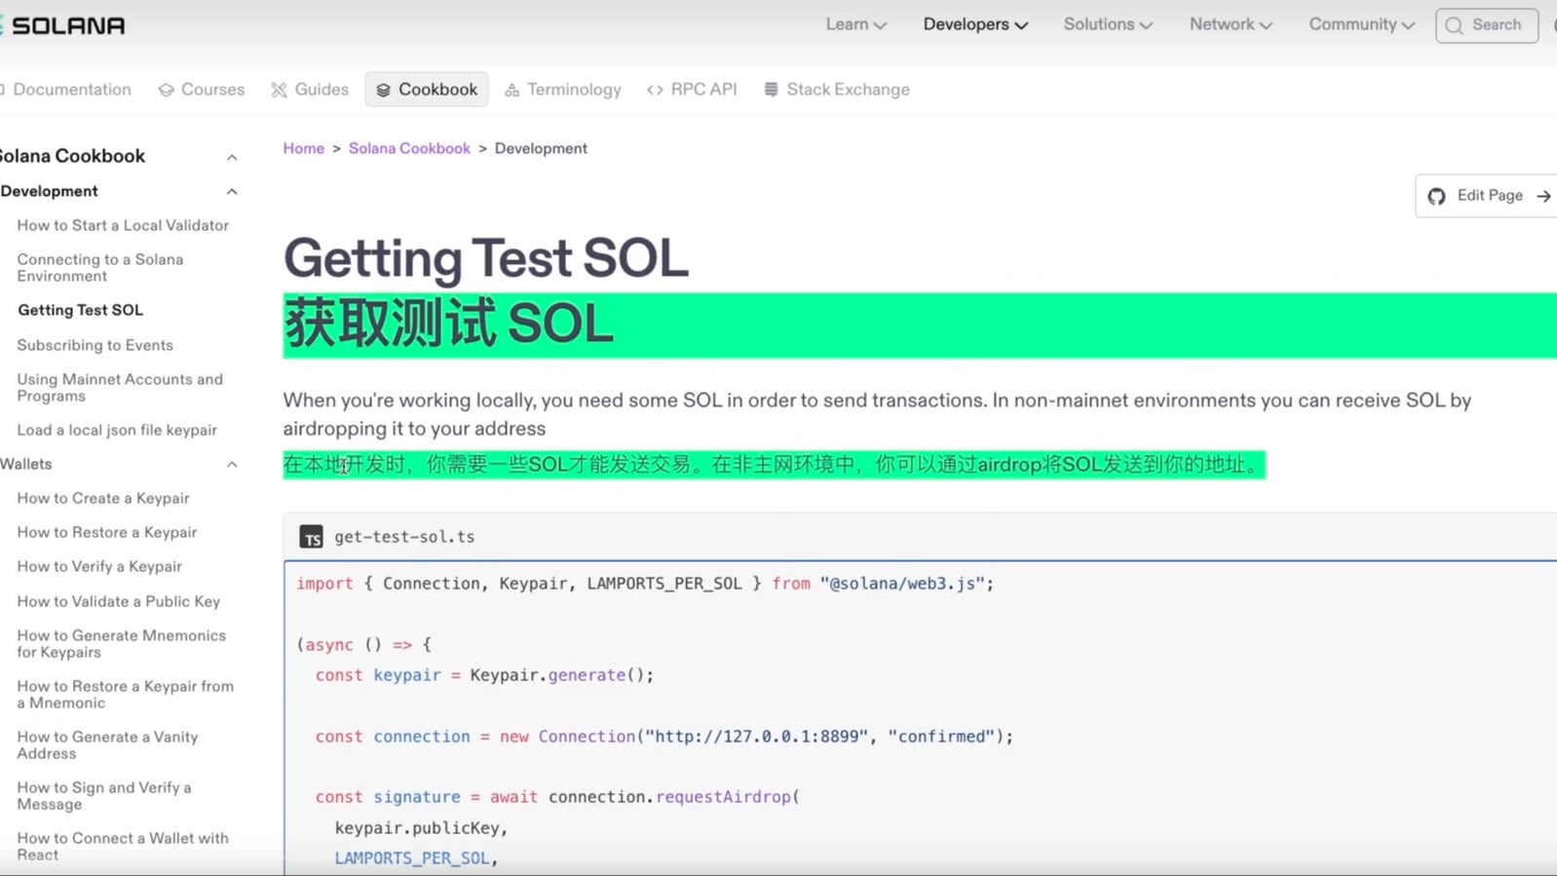Click the magnifier icon in Search
The width and height of the screenshot is (1557, 876).
tap(1454, 26)
